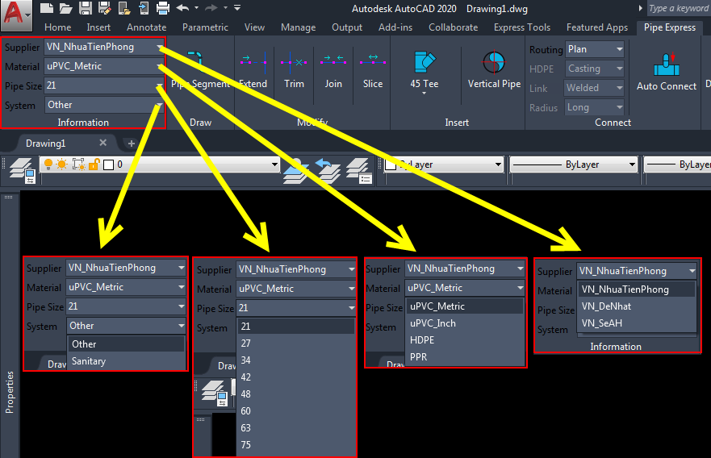Open the Routing Plan dropdown
This screenshot has width=711, height=458.
(x=595, y=49)
